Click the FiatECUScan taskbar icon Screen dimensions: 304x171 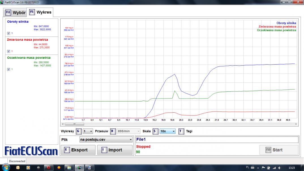tap(80, 168)
